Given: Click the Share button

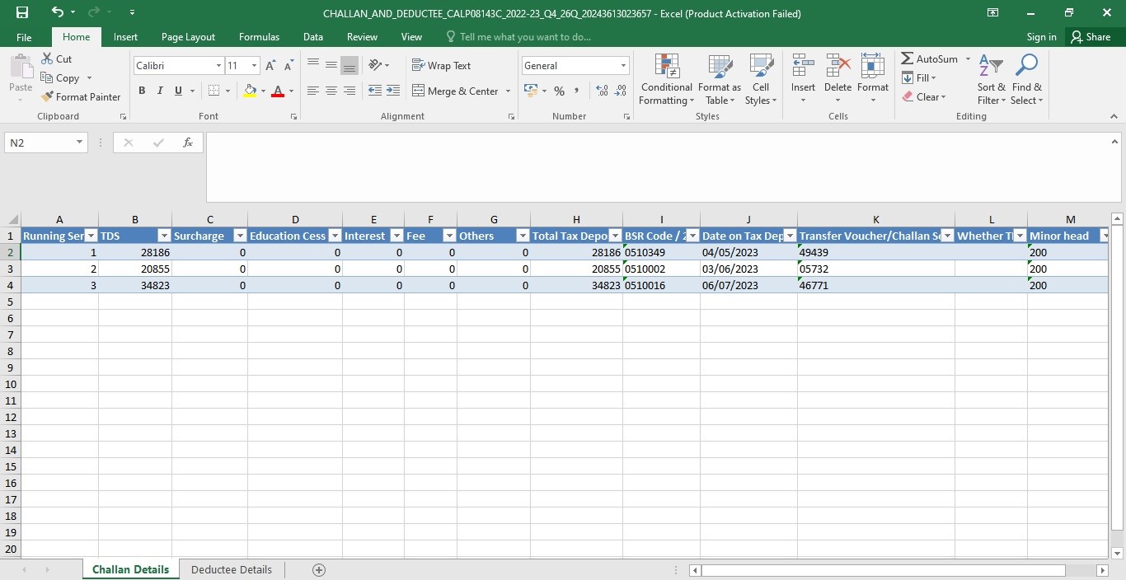Looking at the screenshot, I should pyautogui.click(x=1091, y=37).
